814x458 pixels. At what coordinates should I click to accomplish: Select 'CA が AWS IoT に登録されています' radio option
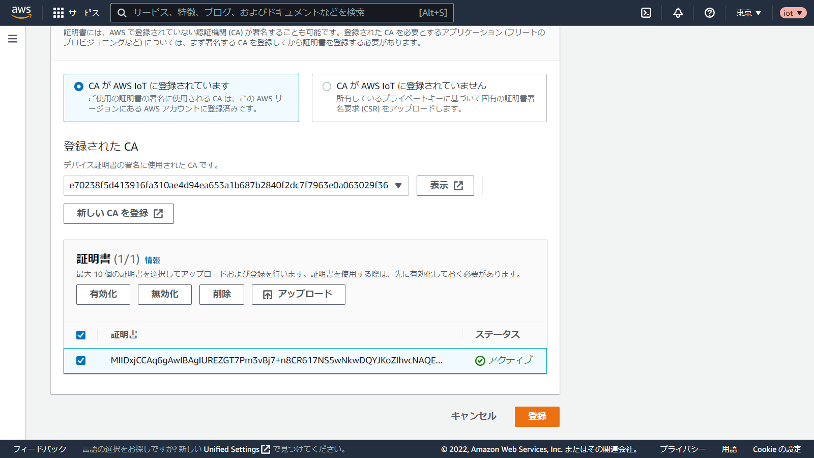[x=79, y=87]
